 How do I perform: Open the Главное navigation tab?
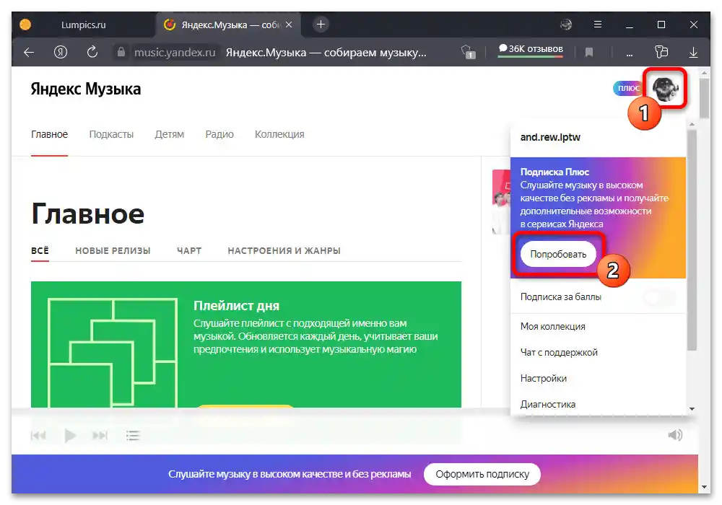point(49,134)
